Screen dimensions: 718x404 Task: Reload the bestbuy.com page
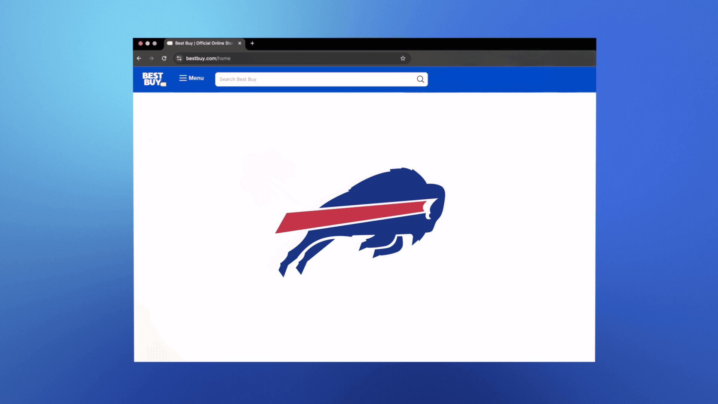164,58
